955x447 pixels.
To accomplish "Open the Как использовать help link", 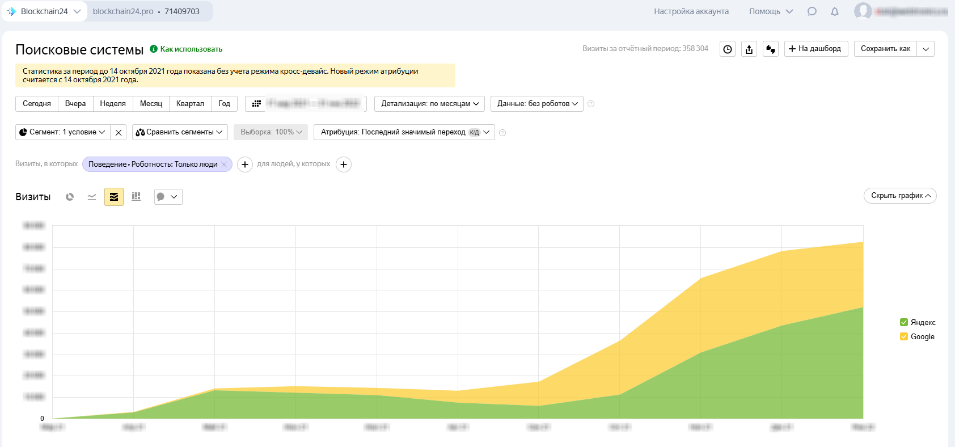I will [x=191, y=49].
